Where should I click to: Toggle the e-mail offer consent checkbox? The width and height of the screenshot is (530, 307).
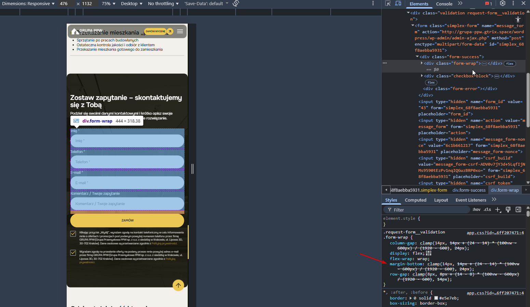[x=73, y=253]
